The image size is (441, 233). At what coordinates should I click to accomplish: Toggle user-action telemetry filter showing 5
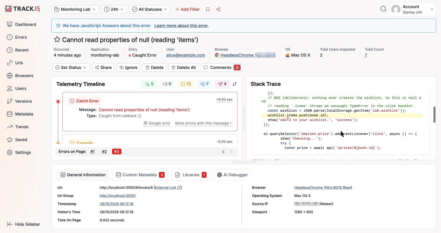[x=149, y=84]
